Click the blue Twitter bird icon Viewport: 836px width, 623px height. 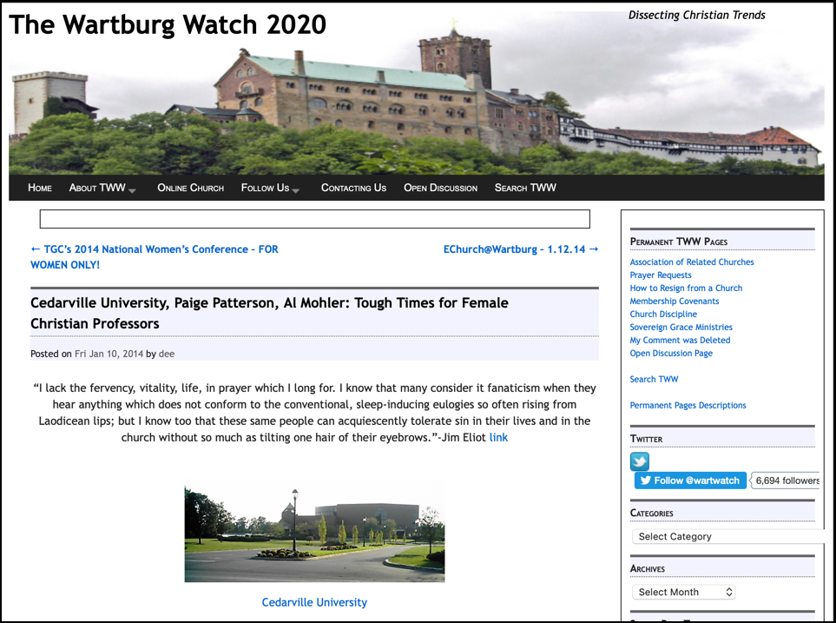coord(639,461)
